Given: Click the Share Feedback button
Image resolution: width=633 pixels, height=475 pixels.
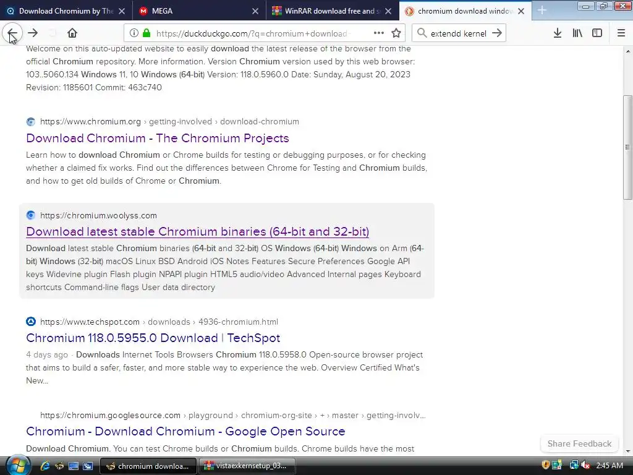Looking at the screenshot, I should click(579, 443).
